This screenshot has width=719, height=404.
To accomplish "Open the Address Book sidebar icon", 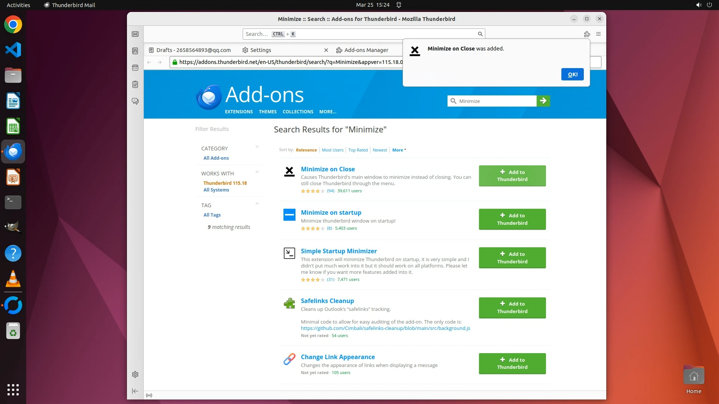I will pos(135,51).
